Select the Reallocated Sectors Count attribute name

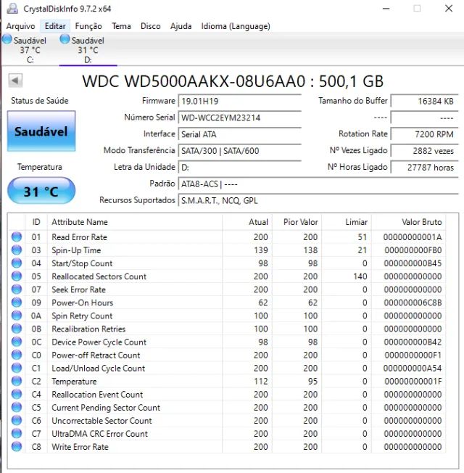pyautogui.click(x=99, y=276)
